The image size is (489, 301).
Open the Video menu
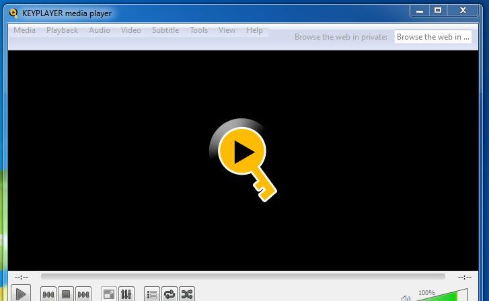click(131, 30)
